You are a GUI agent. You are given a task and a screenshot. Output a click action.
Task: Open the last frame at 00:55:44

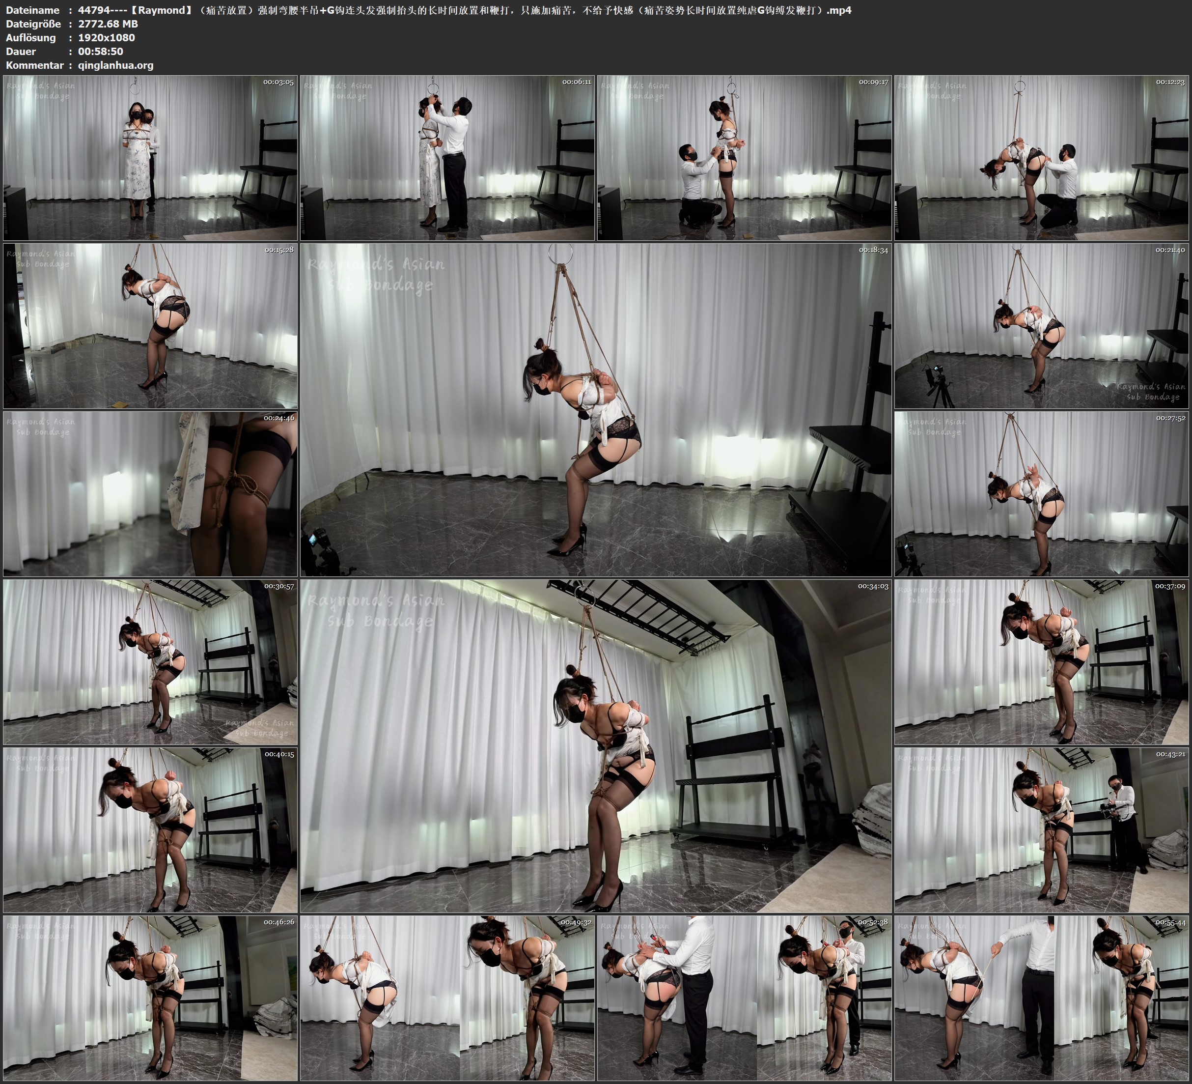1041,998
